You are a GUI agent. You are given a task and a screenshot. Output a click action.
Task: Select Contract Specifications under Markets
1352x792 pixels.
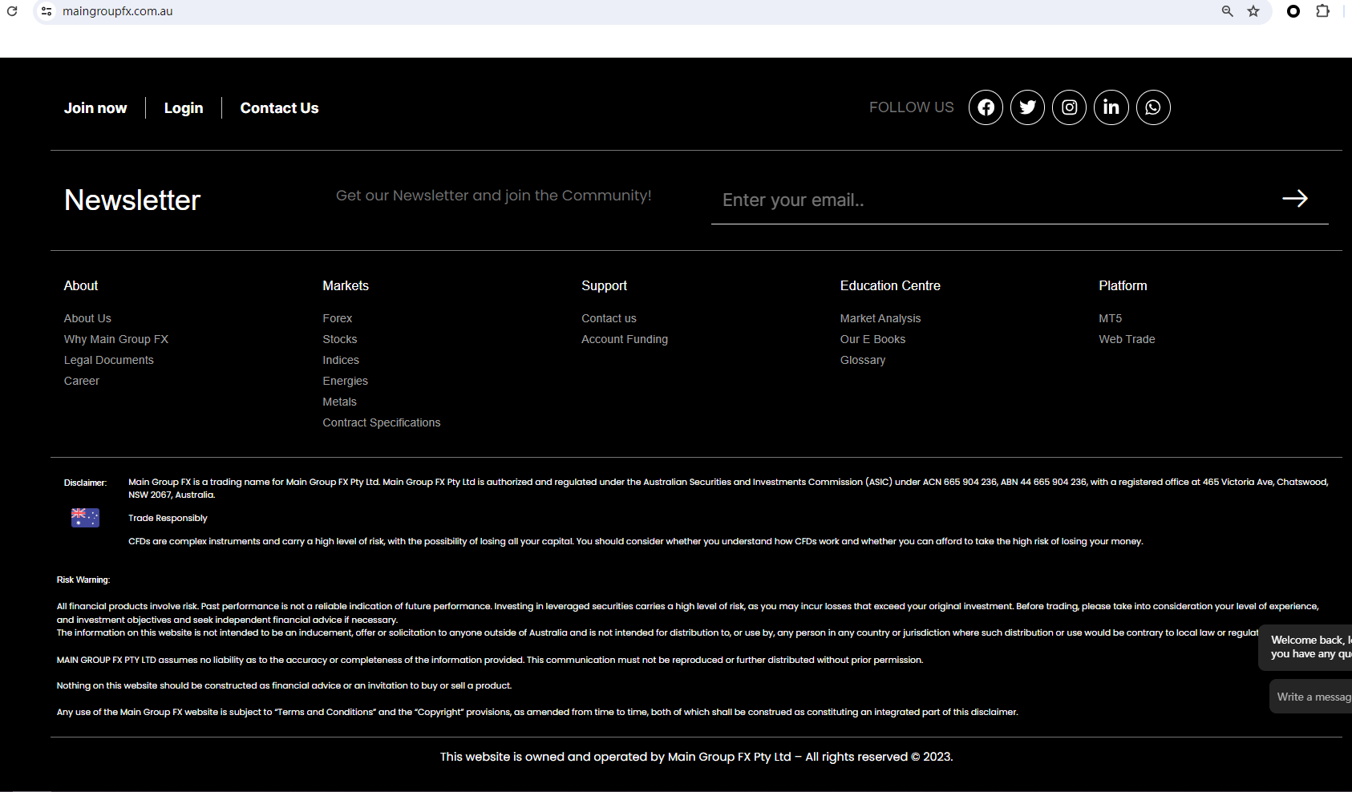tap(381, 422)
